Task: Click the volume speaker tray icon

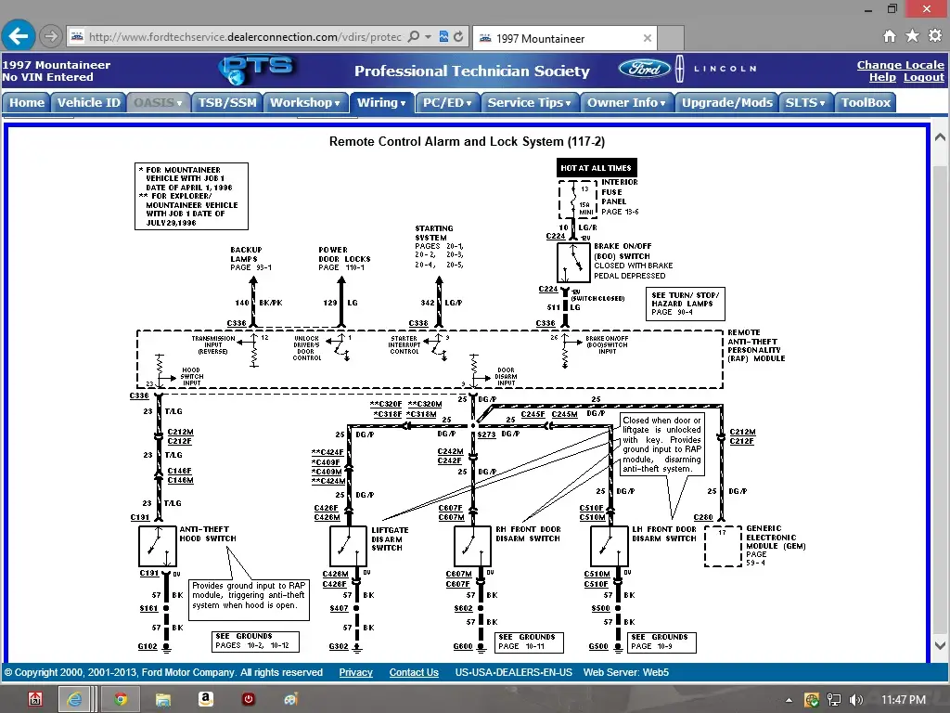Action: [855, 700]
